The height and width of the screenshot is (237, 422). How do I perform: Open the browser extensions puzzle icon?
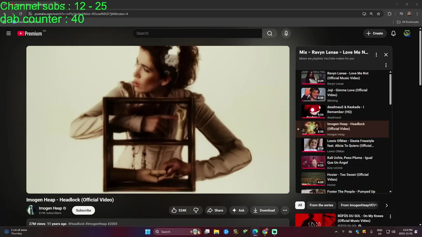389,14
